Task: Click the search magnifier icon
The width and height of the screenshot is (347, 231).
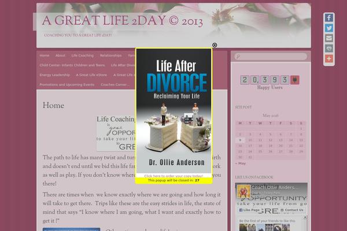Action: pyautogui.click(x=238, y=57)
